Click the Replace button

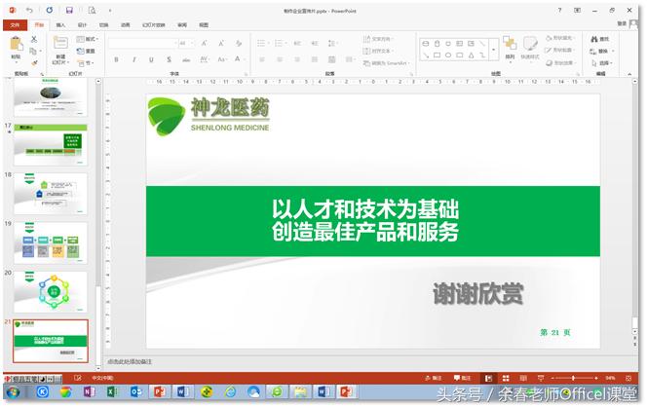pyautogui.click(x=602, y=52)
